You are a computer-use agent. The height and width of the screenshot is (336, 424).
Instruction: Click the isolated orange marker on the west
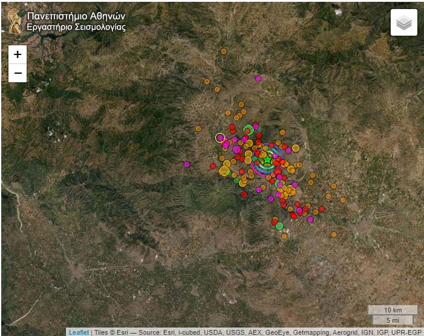coord(198,129)
